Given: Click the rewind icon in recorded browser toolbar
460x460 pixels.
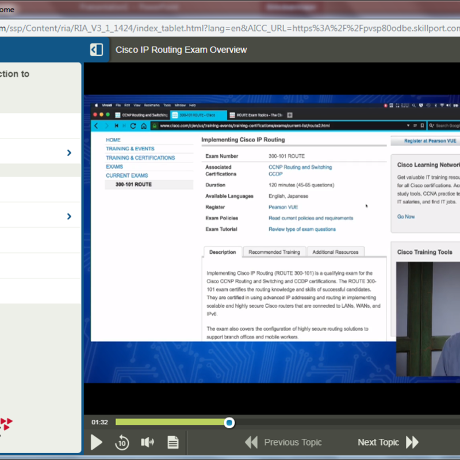Looking at the screenshot, I should tap(117, 126).
